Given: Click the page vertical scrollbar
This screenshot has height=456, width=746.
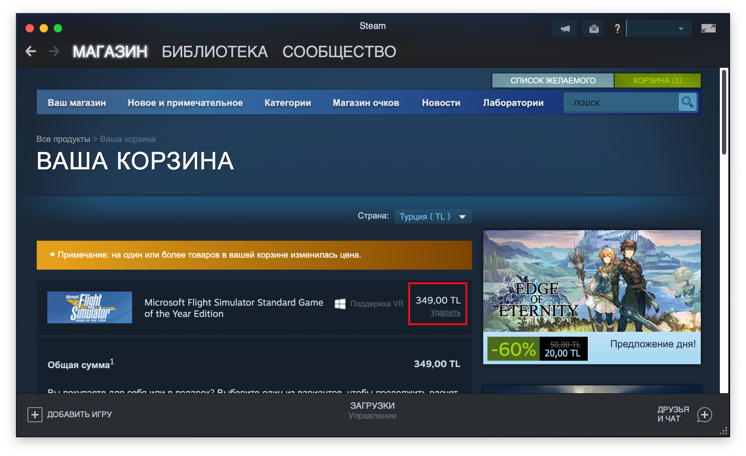Looking at the screenshot, I should point(724,112).
